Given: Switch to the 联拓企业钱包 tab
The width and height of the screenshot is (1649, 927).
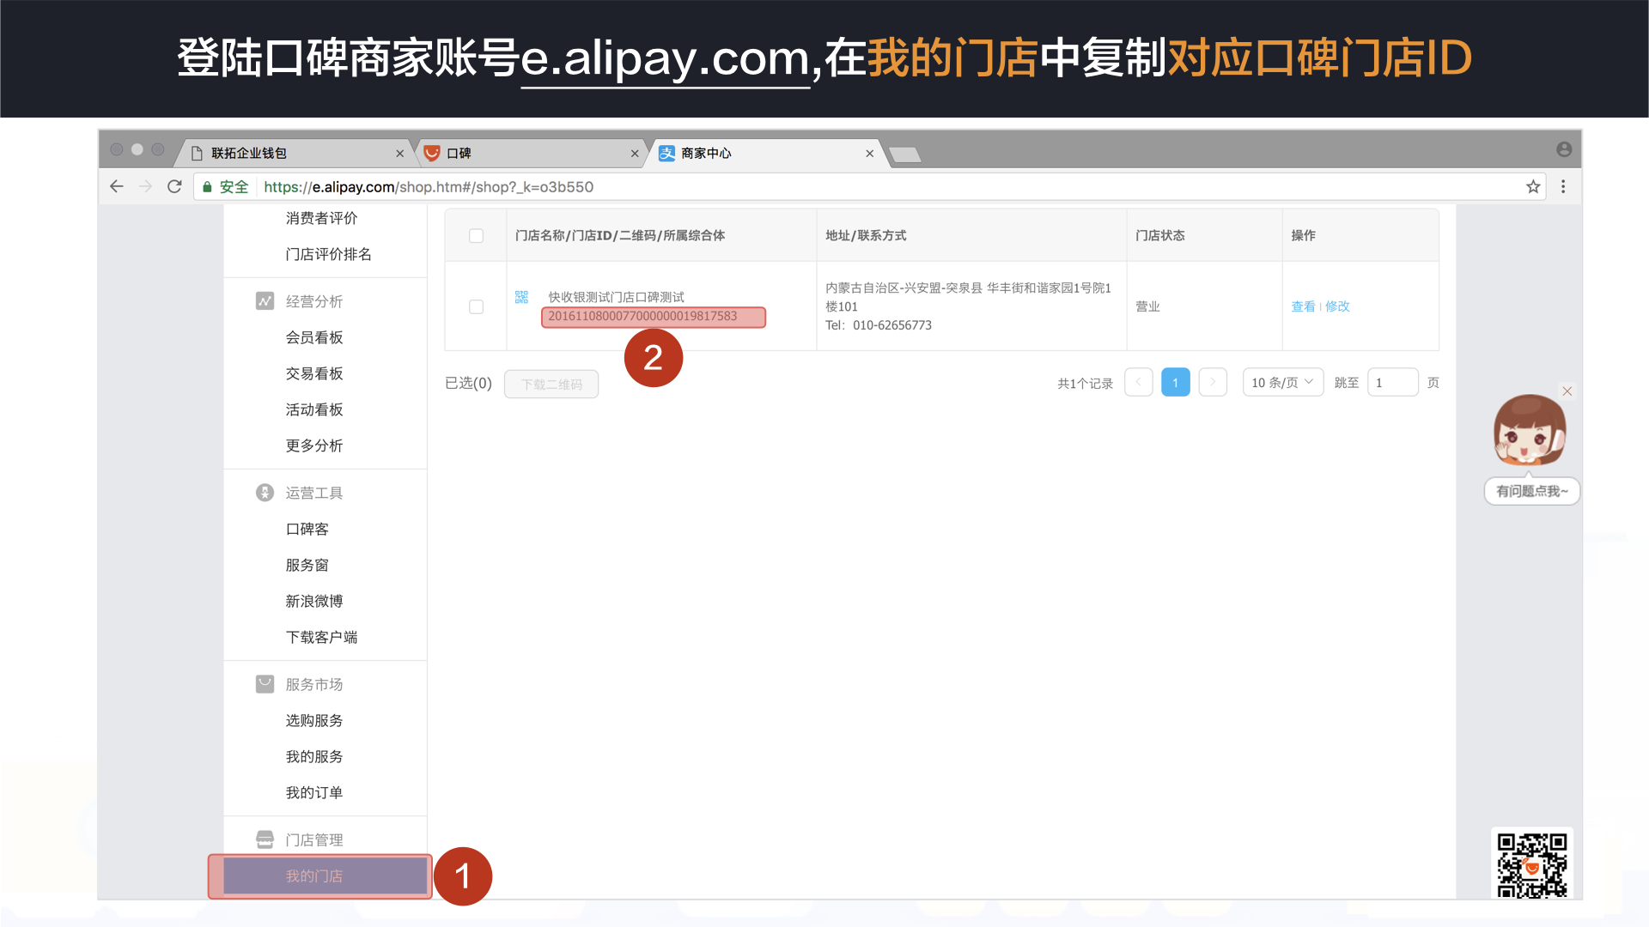Looking at the screenshot, I should [292, 154].
